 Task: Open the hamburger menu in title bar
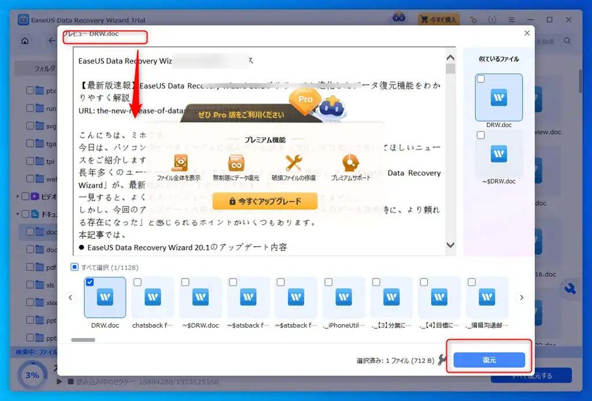coord(511,19)
